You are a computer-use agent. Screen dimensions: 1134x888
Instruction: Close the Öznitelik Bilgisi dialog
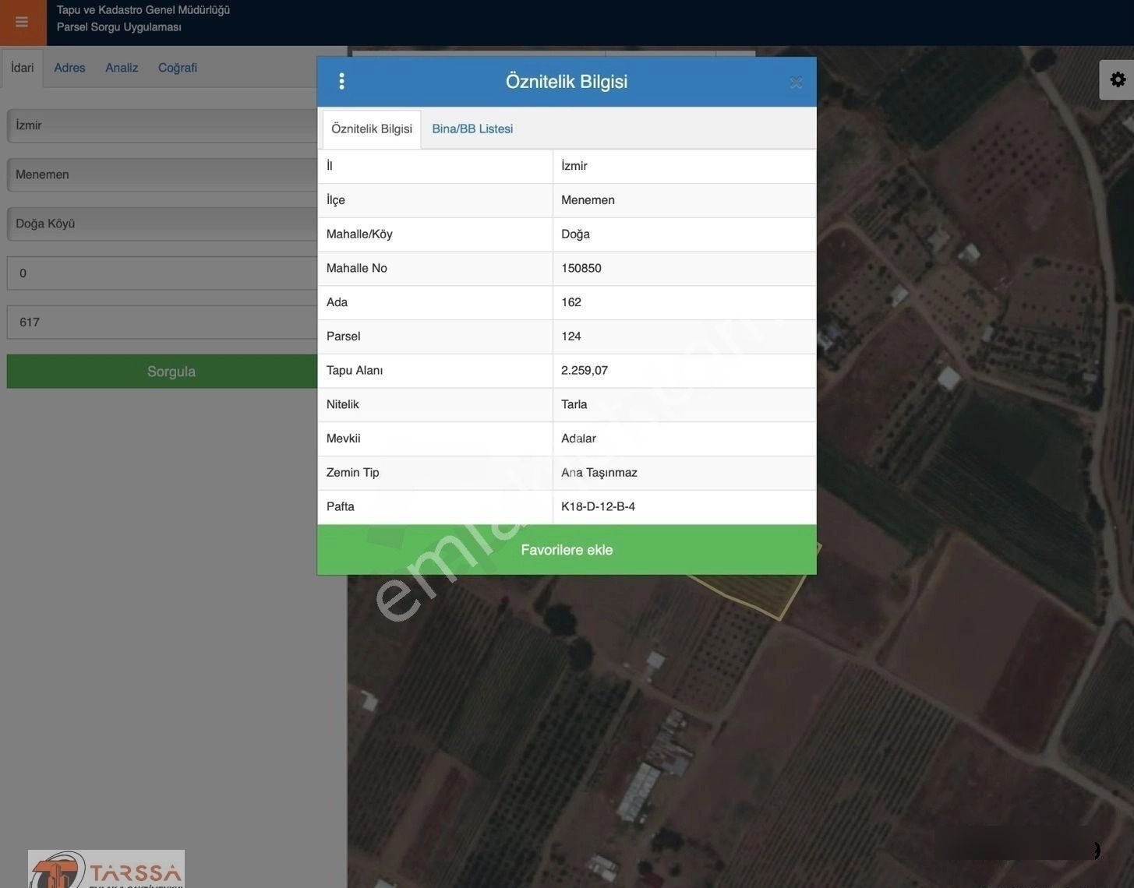click(x=795, y=83)
